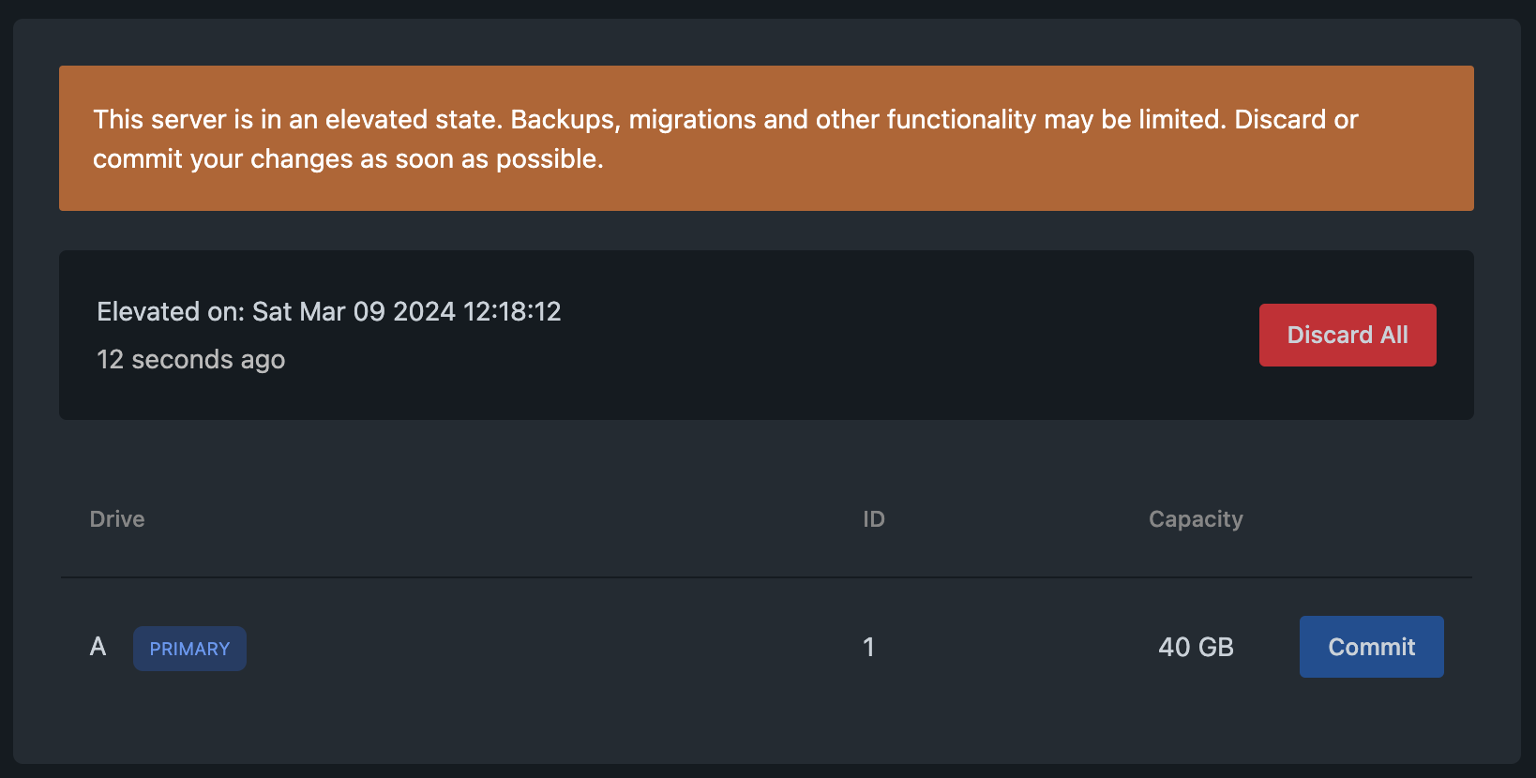Click the PRIMARY badge next to drive A

(x=189, y=649)
